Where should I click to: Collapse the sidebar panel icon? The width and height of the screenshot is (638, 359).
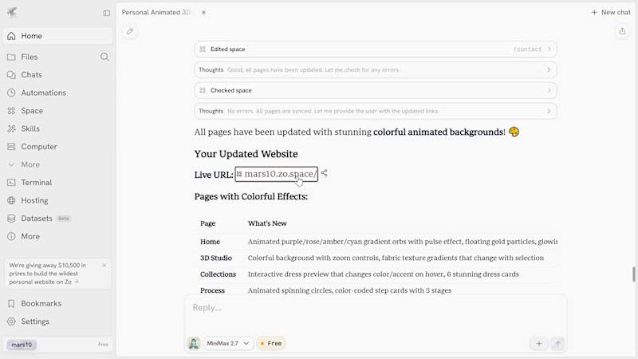click(x=107, y=13)
